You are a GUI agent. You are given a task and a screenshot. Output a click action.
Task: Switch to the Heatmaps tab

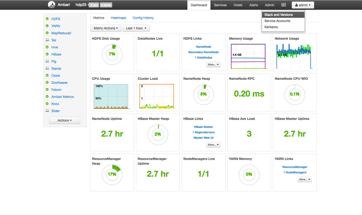118,18
